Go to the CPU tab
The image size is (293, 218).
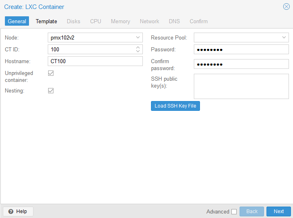click(x=95, y=21)
